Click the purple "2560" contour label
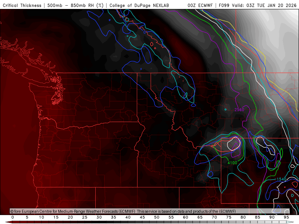This screenshot has height=224, width=299. [x=239, y=110]
